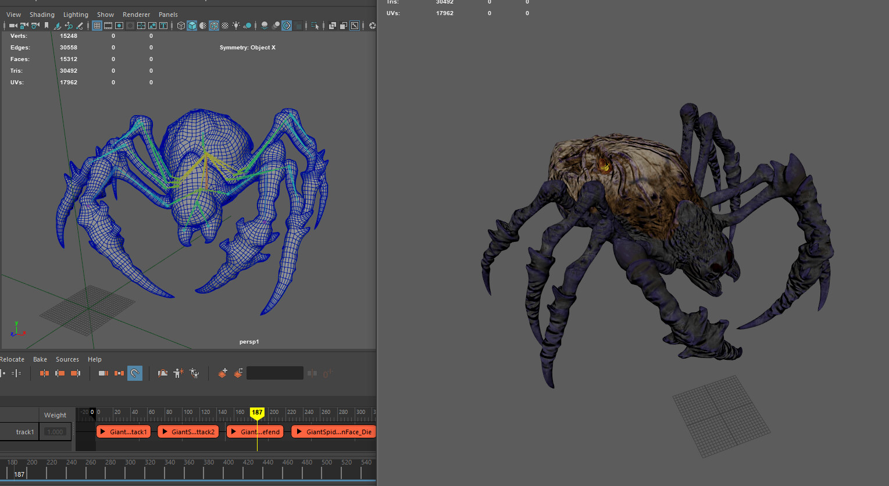Toggle the grid display icon
Image resolution: width=889 pixels, height=486 pixels.
click(x=97, y=26)
